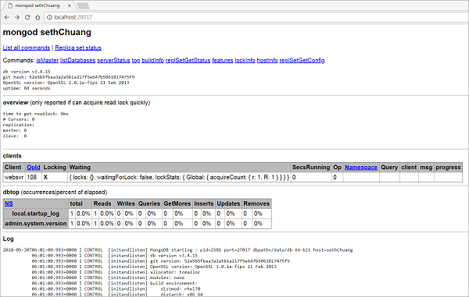469x297 pixels.
Task: Click Namespace column header link
Action: point(361,168)
